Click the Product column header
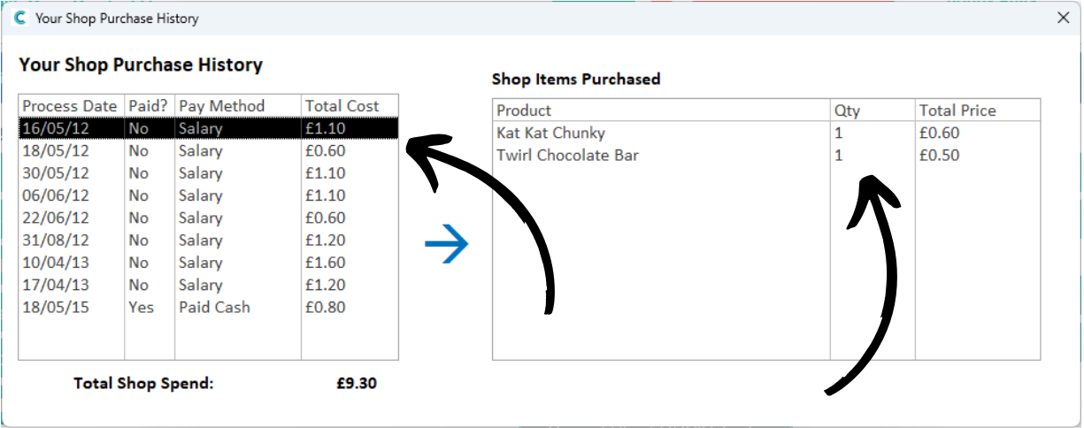The image size is (1084, 428). point(661,111)
